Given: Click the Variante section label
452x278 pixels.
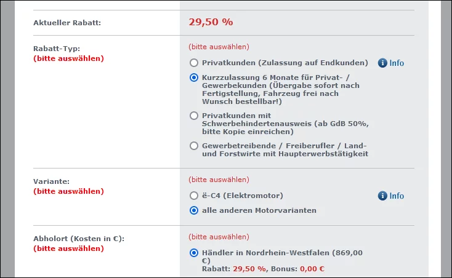Looking at the screenshot, I should (51, 181).
